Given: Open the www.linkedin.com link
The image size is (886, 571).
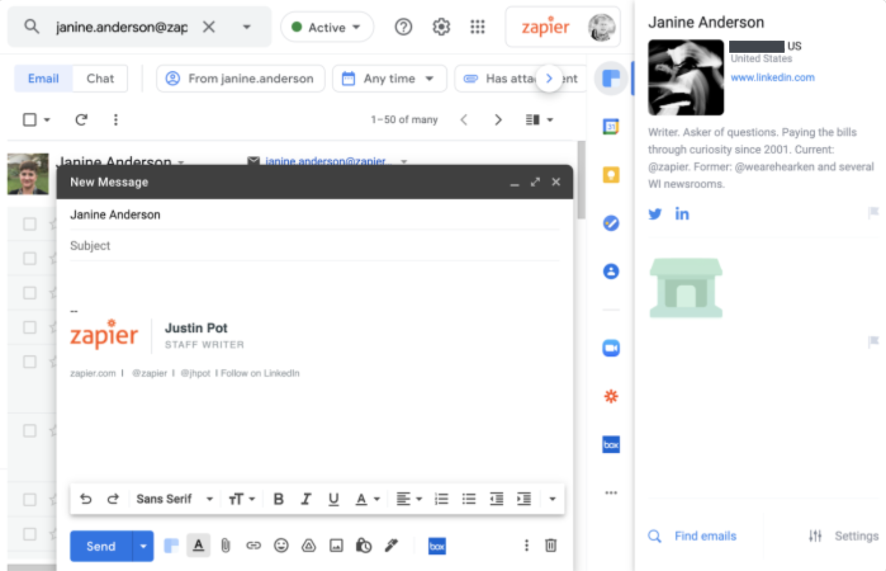Looking at the screenshot, I should pyautogui.click(x=772, y=77).
